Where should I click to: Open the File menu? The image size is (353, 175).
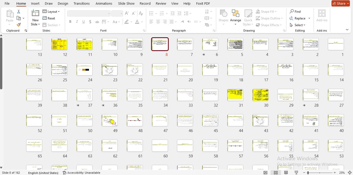pyautogui.click(x=7, y=3)
